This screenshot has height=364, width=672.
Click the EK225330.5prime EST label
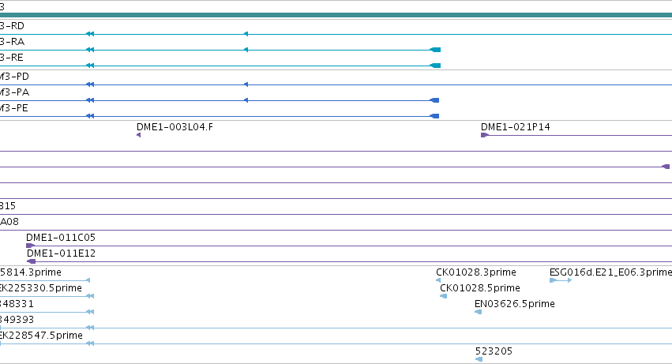pyautogui.click(x=41, y=288)
